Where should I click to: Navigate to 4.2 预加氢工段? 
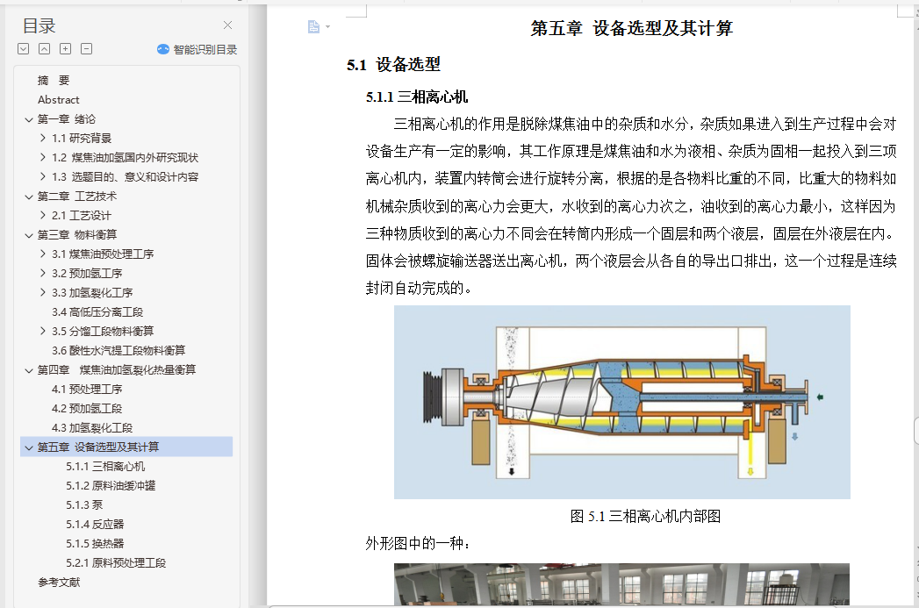pos(87,408)
